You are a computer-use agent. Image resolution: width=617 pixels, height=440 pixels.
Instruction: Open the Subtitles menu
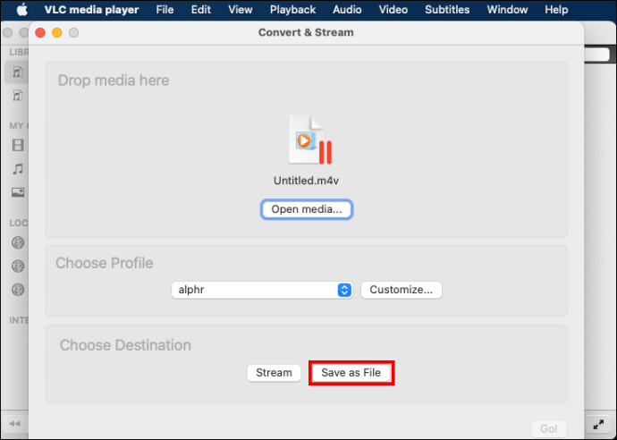(x=446, y=10)
